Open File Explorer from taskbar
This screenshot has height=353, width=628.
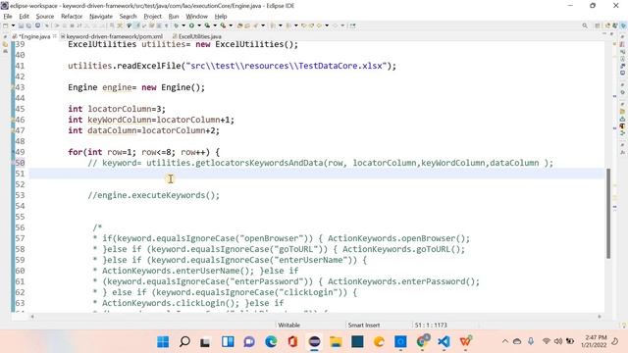pos(336,342)
